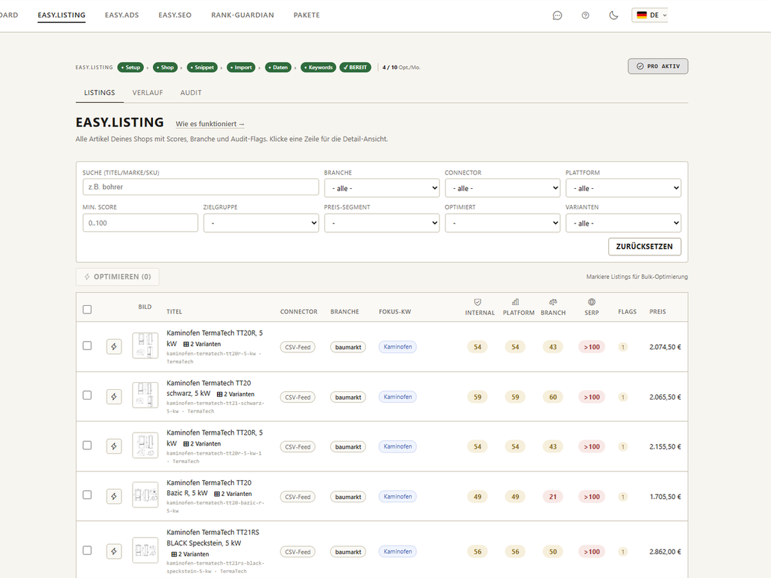The image size is (771, 578).
Task: Select checkbox for Kaminofen TT20R 2.074,50 € row
Action: tap(87, 346)
